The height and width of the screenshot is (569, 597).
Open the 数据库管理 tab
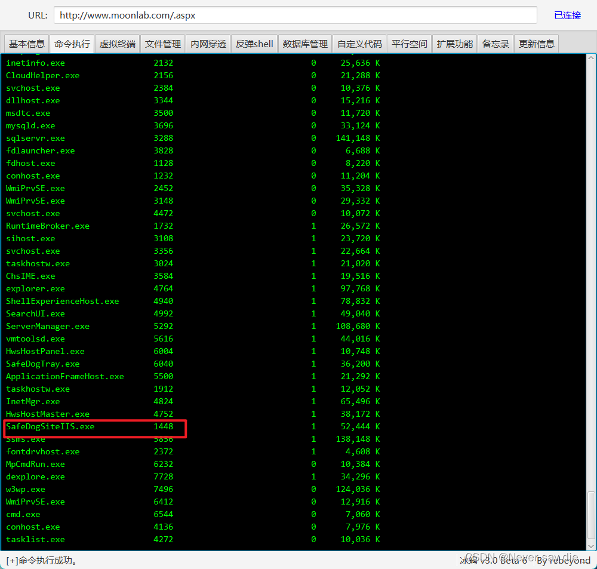(x=305, y=44)
